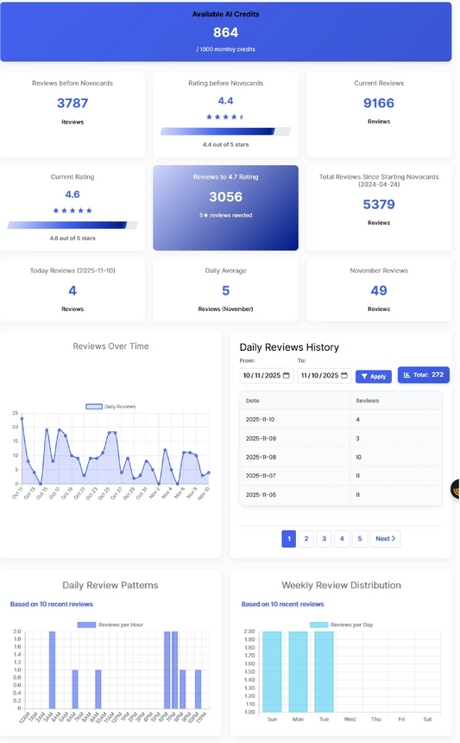Image resolution: width=460 pixels, height=743 pixels.
Task: Select the 2025-11-09 table row date
Action: (x=261, y=438)
